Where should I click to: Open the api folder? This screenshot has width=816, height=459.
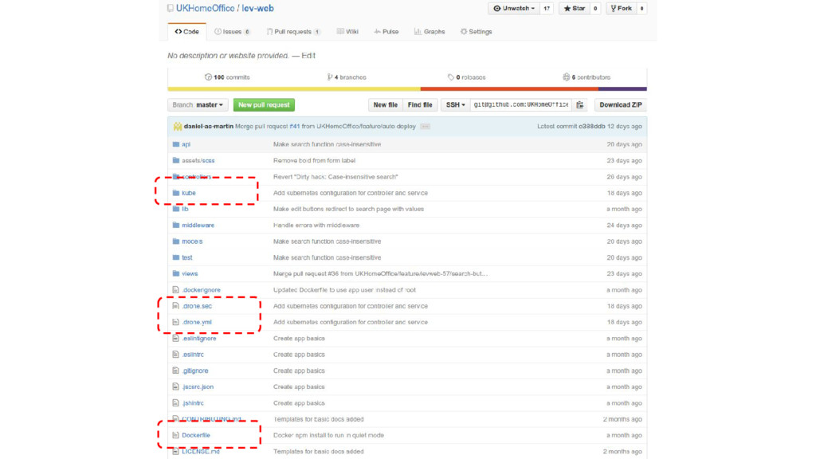186,144
